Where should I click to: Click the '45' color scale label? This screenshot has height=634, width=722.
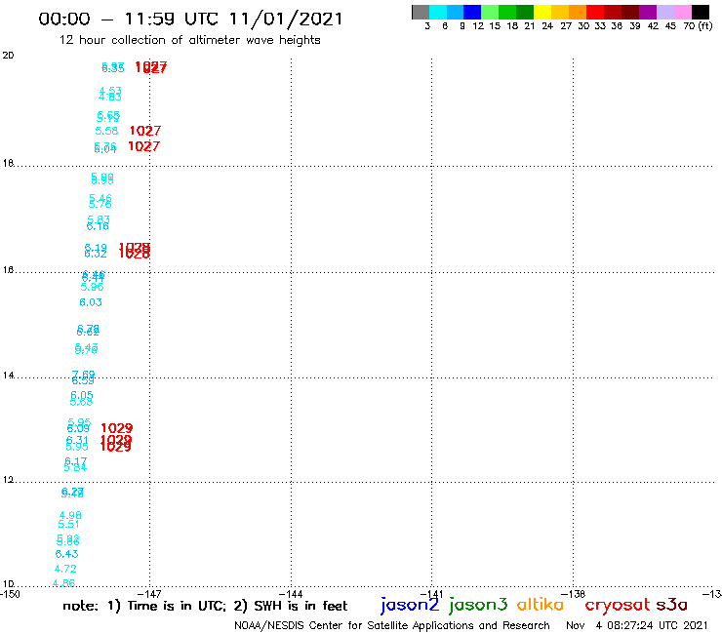[x=670, y=26]
